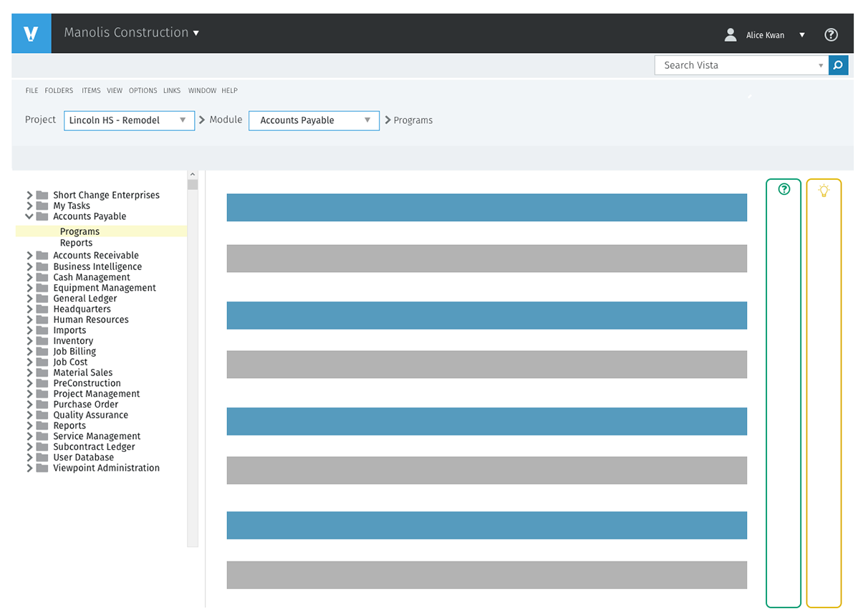Click the Viewpoint V logo icon
863x616 pixels.
click(x=31, y=33)
